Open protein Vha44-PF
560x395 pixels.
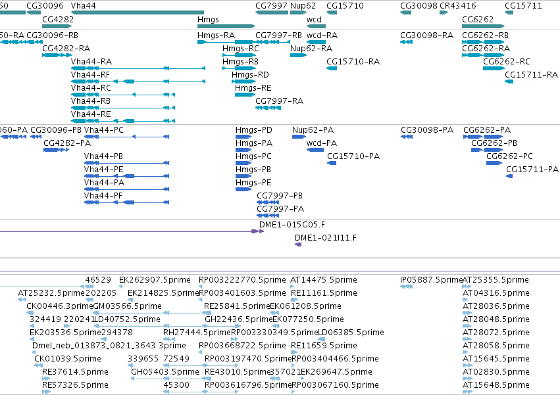click(127, 202)
